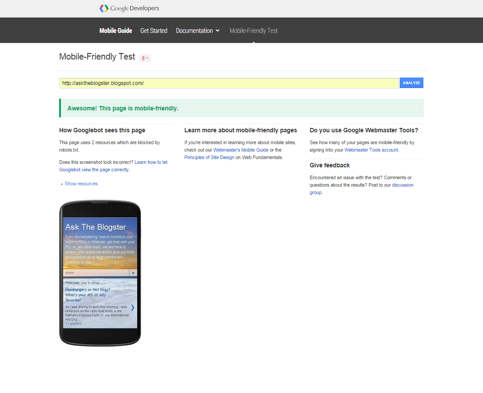
Task: Click Thursday, July 3, 2014 date in preview
Action: click(82, 283)
